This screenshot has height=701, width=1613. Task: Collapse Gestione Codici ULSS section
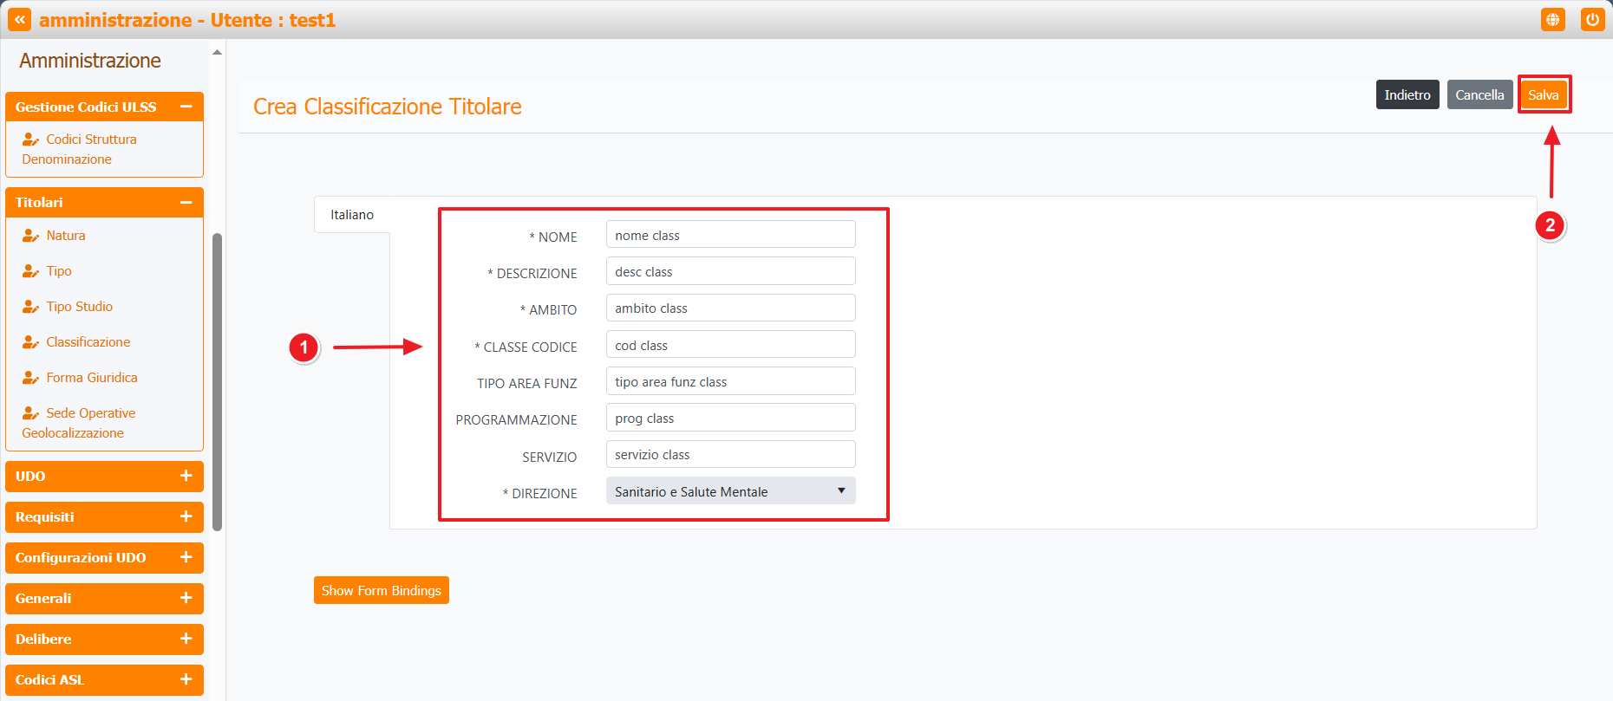186,107
